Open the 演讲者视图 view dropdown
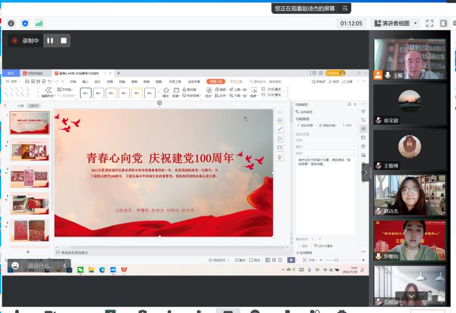 [x=397, y=23]
